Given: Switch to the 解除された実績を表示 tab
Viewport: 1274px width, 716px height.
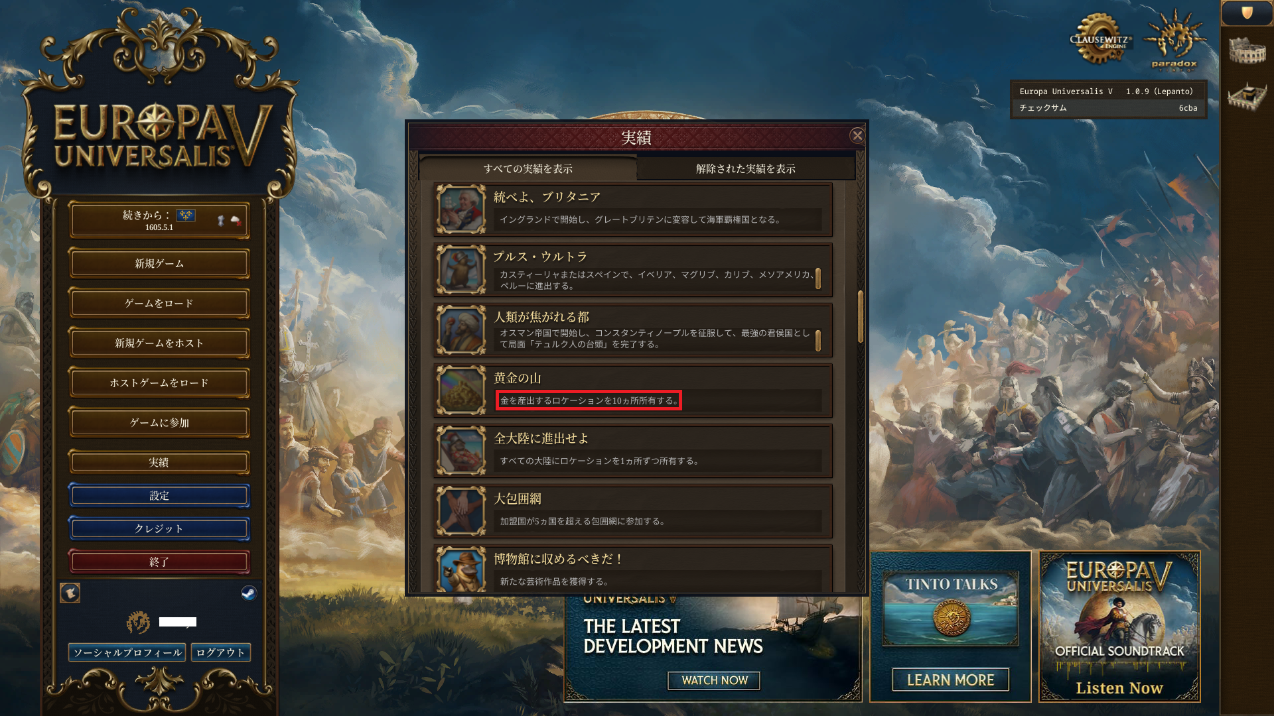Looking at the screenshot, I should pos(745,168).
